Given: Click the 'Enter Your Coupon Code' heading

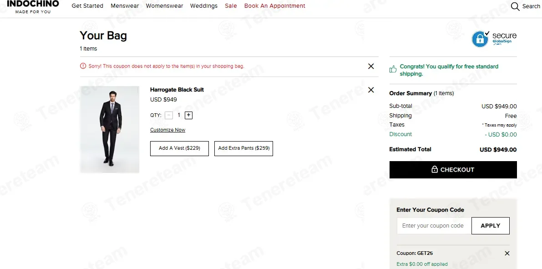Looking at the screenshot, I should (431, 210).
